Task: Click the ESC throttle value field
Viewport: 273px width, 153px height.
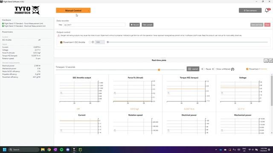Action: tap(99, 42)
